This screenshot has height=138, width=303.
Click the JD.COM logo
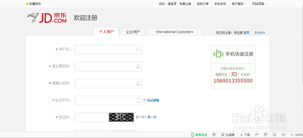pyautogui.click(x=47, y=18)
